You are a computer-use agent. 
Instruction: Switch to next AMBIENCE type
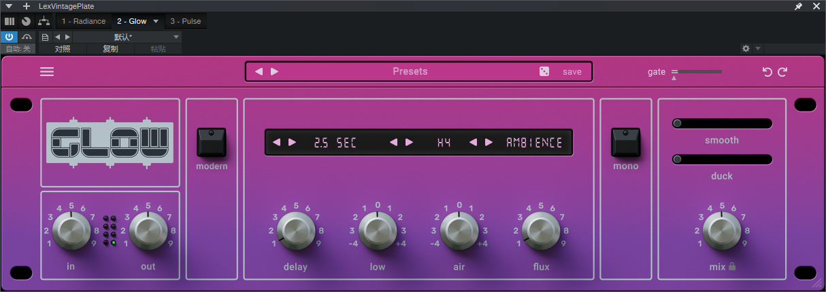click(489, 143)
